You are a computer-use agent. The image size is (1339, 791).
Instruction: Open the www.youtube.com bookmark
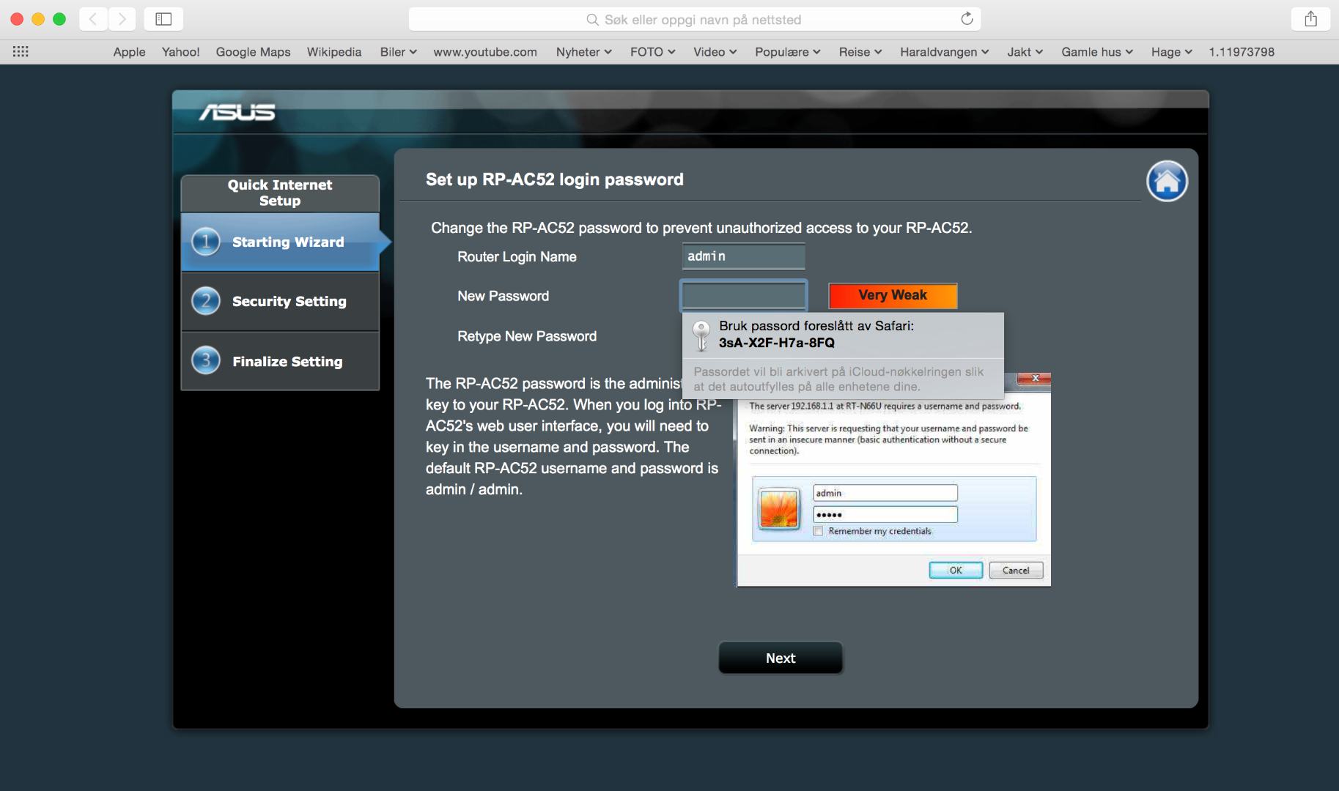click(485, 52)
